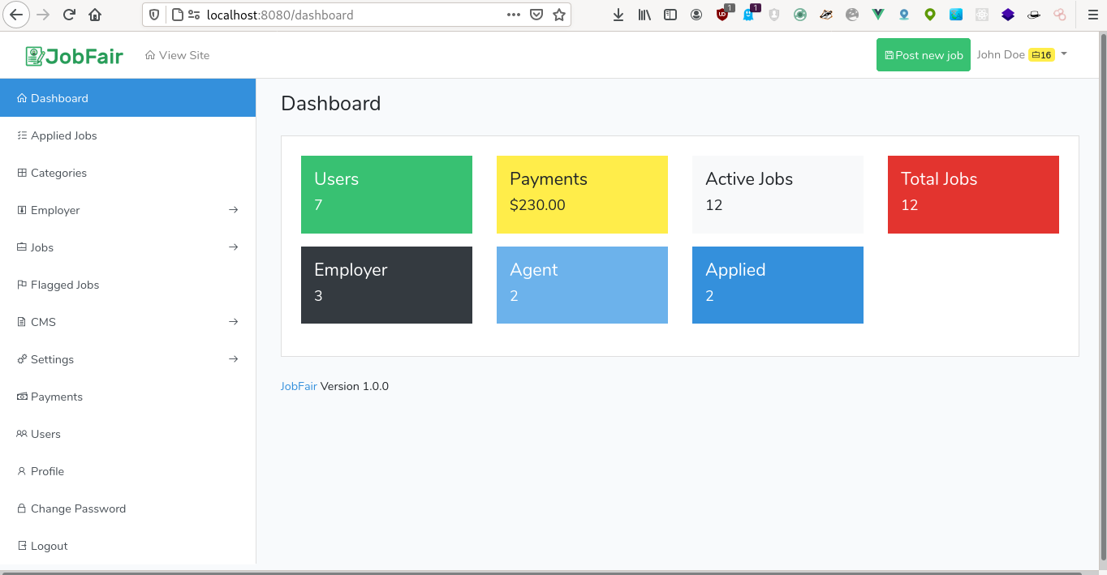Open page actions three-dot menu in the address bar
Screen dimensions: 1107x575
(514, 15)
